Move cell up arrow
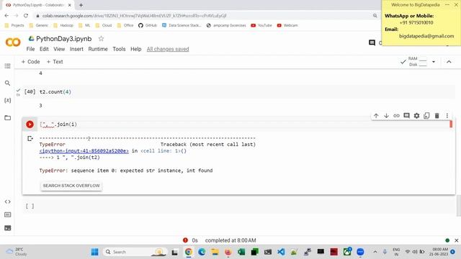This screenshot has width=461, height=259. (x=376, y=116)
